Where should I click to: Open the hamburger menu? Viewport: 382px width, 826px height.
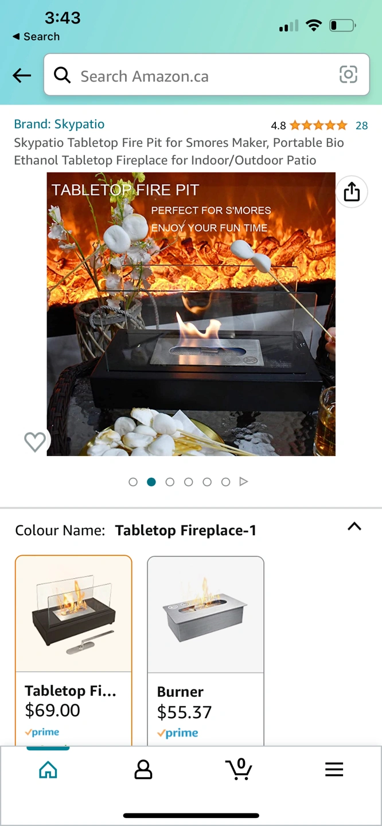tap(334, 769)
